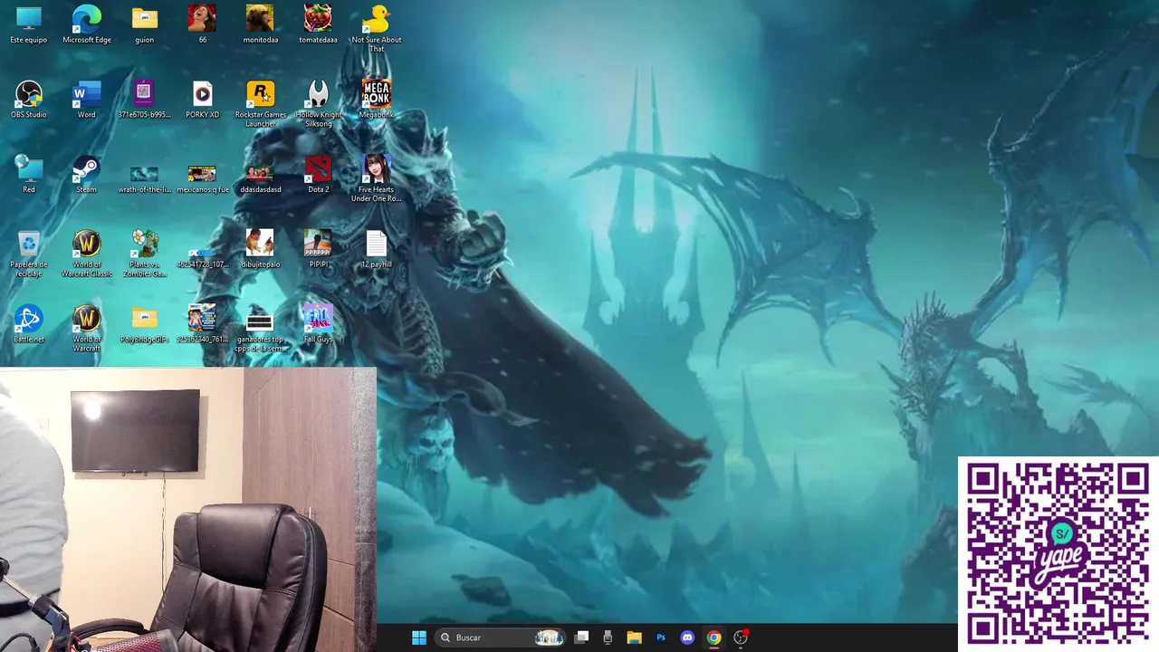Open File Explorer from taskbar

coord(634,638)
